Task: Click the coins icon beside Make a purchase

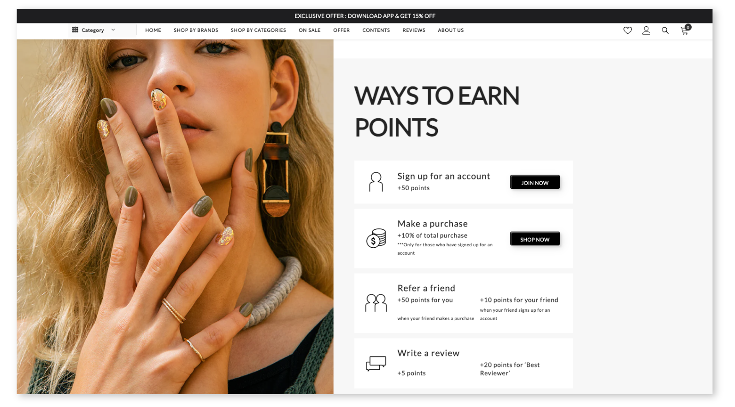Action: click(376, 238)
